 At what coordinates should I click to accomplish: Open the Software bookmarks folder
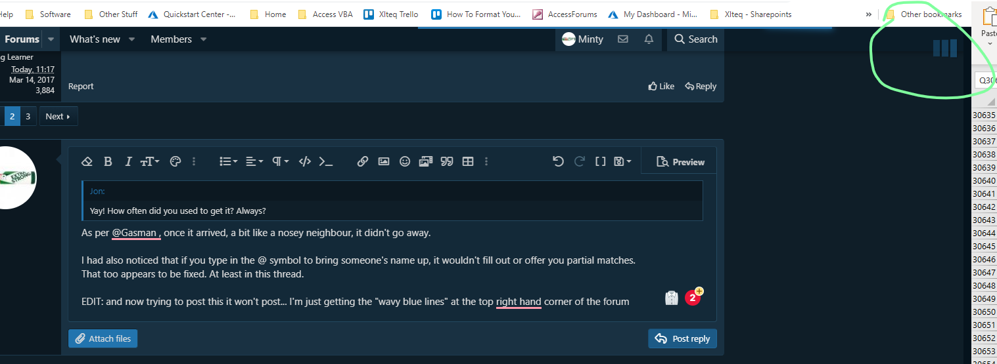coord(48,14)
